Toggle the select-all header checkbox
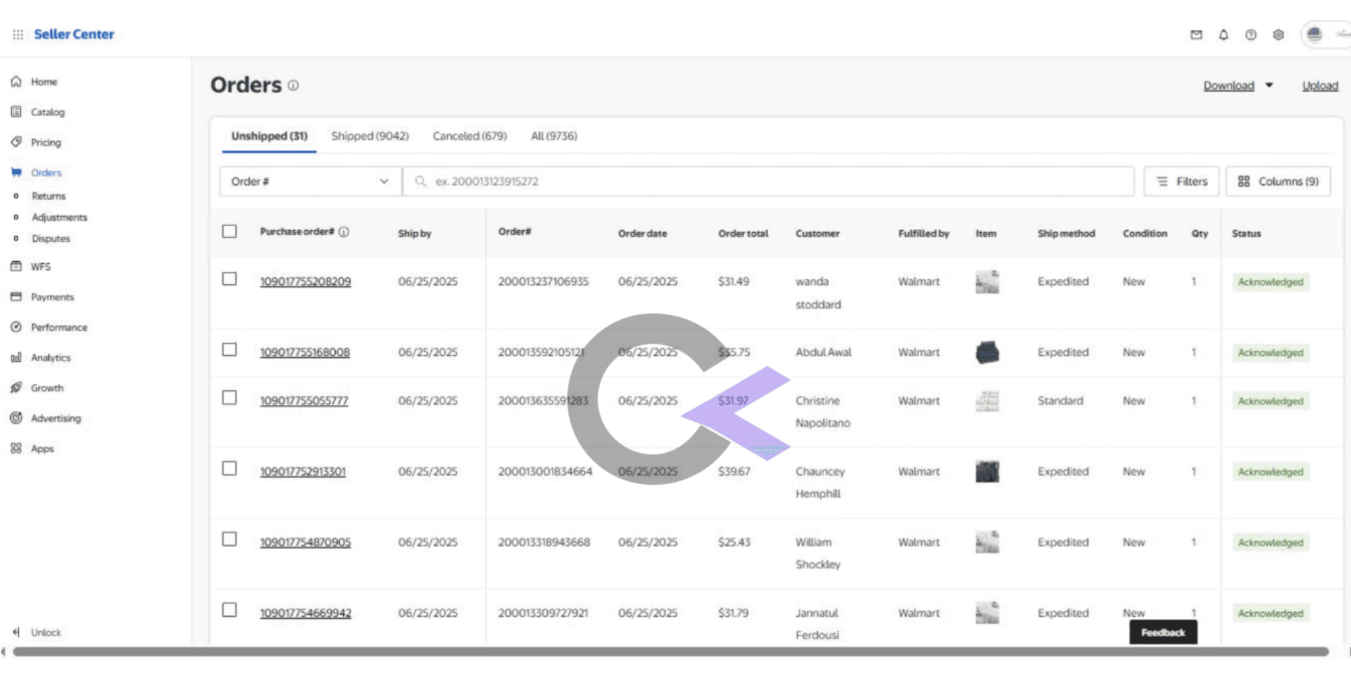 (x=230, y=232)
